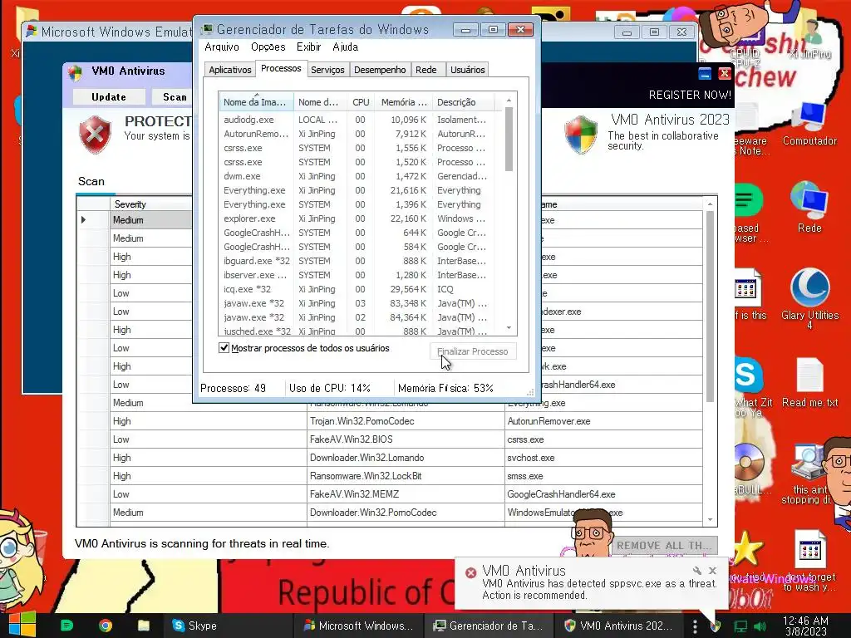
Task: Show hidden tray icons overflow dots
Action: coord(695,626)
